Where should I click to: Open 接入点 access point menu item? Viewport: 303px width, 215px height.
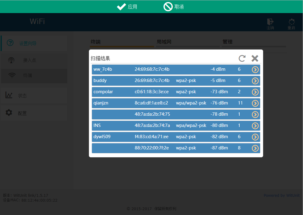coord(34,60)
